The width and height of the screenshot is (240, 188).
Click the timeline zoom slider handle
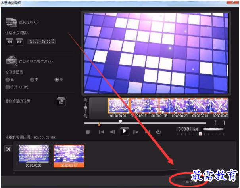pyautogui.click(x=86, y=108)
